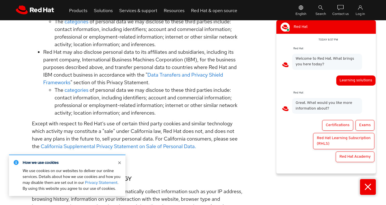Select the Red Hat Academy chat option
This screenshot has width=386, height=205.
[355, 157]
